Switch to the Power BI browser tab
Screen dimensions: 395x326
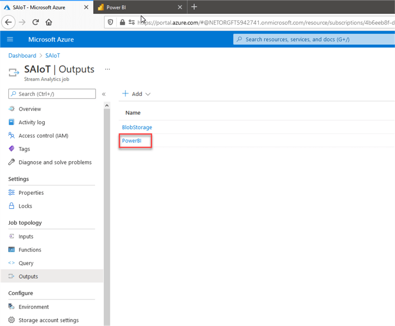pyautogui.click(x=136, y=7)
